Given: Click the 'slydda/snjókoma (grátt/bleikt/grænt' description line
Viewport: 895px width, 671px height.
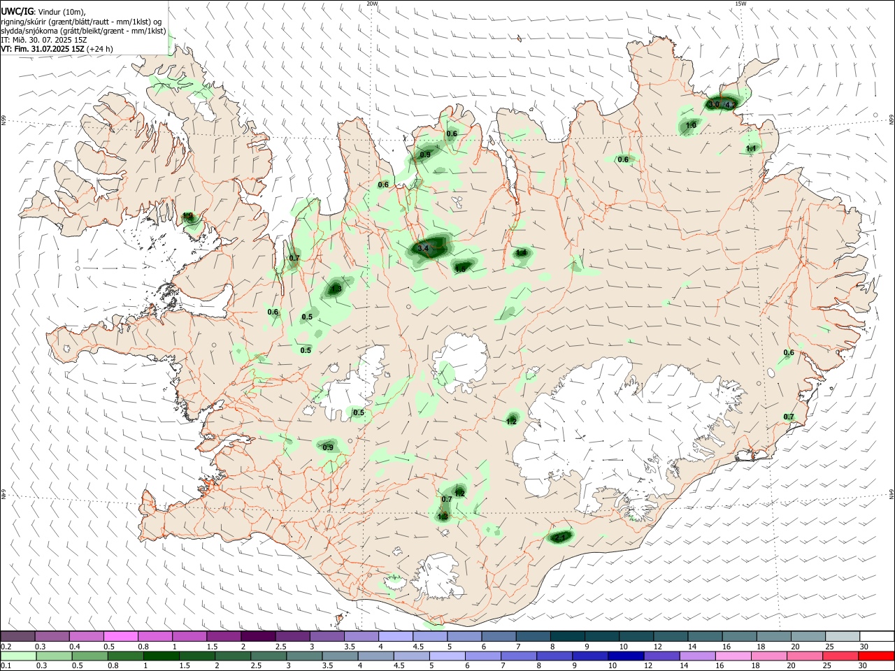Looking at the screenshot, I should tap(83, 31).
